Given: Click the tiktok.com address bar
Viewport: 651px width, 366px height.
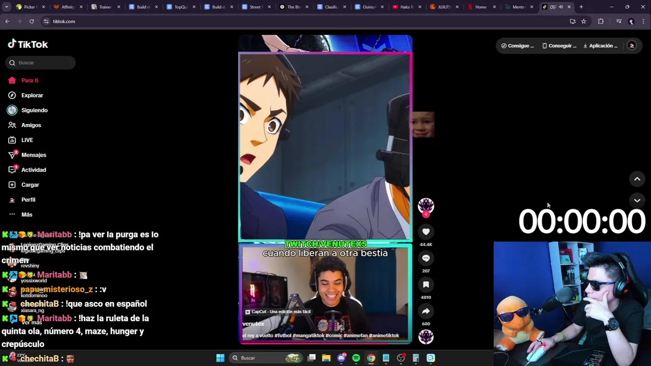Looking at the screenshot, I should click(x=305, y=21).
